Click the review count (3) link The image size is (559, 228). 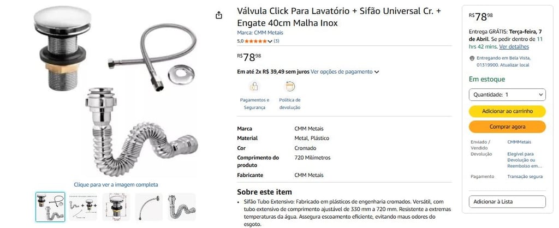pyautogui.click(x=276, y=41)
